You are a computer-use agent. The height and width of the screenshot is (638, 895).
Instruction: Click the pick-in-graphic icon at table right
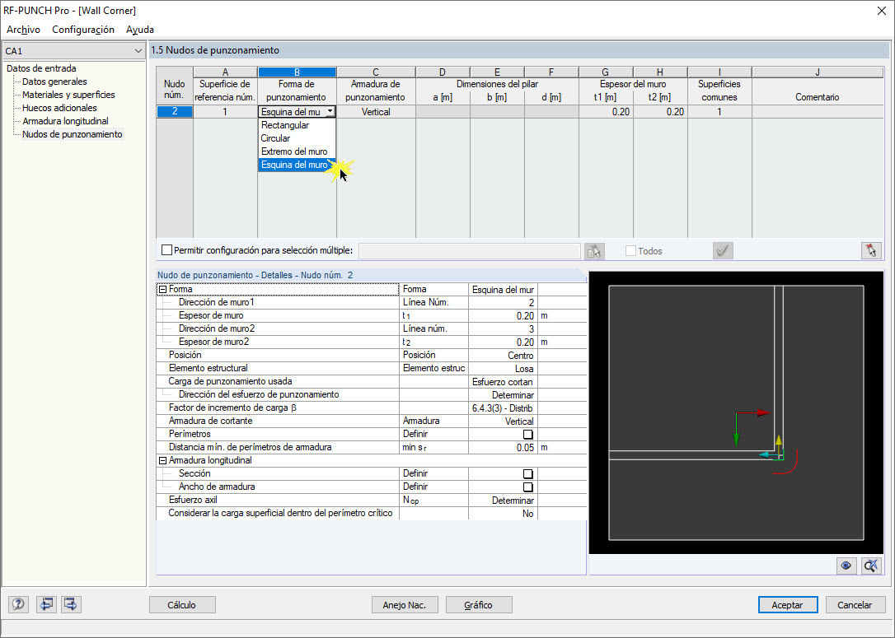click(x=871, y=250)
